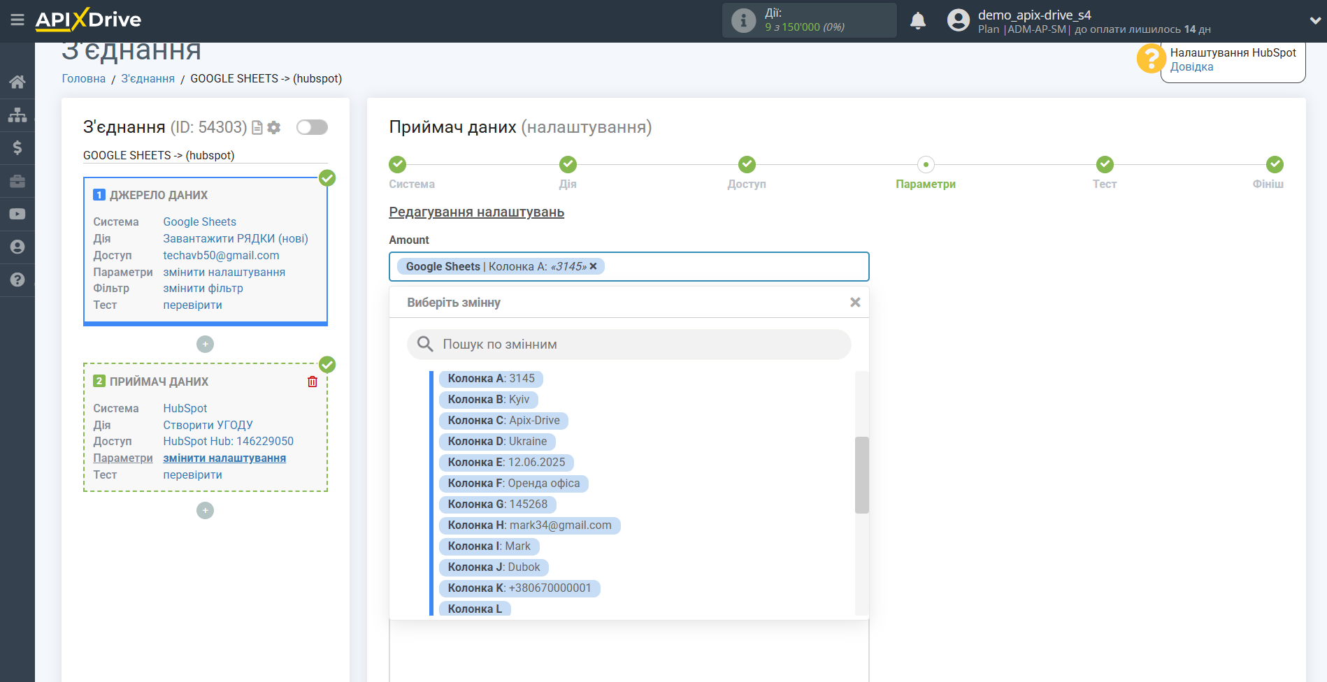The height and width of the screenshot is (682, 1327).
Task: Select variable Колонка E: 12.06.2025
Action: tap(506, 463)
